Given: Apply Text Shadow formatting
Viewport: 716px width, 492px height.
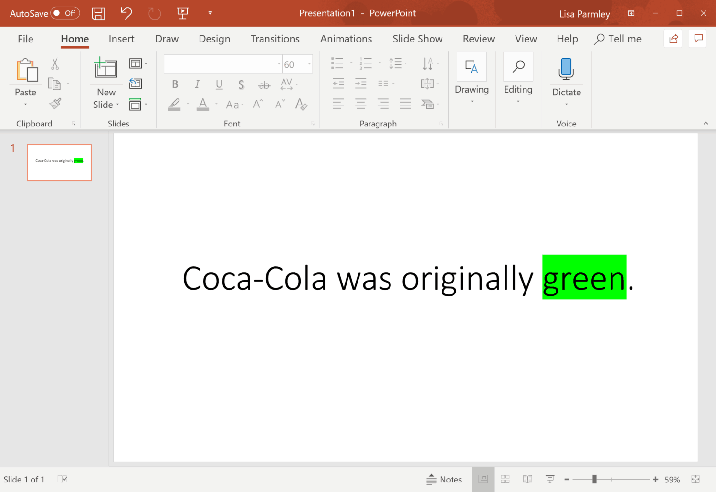Looking at the screenshot, I should pyautogui.click(x=241, y=84).
